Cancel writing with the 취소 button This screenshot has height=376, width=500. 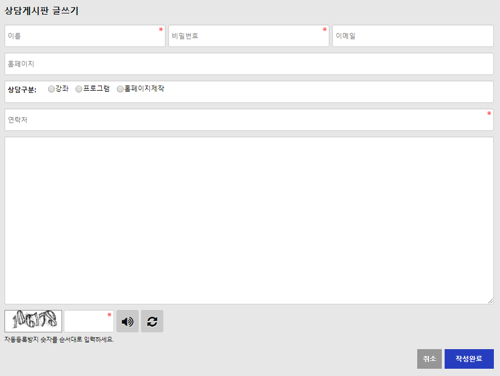(429, 359)
